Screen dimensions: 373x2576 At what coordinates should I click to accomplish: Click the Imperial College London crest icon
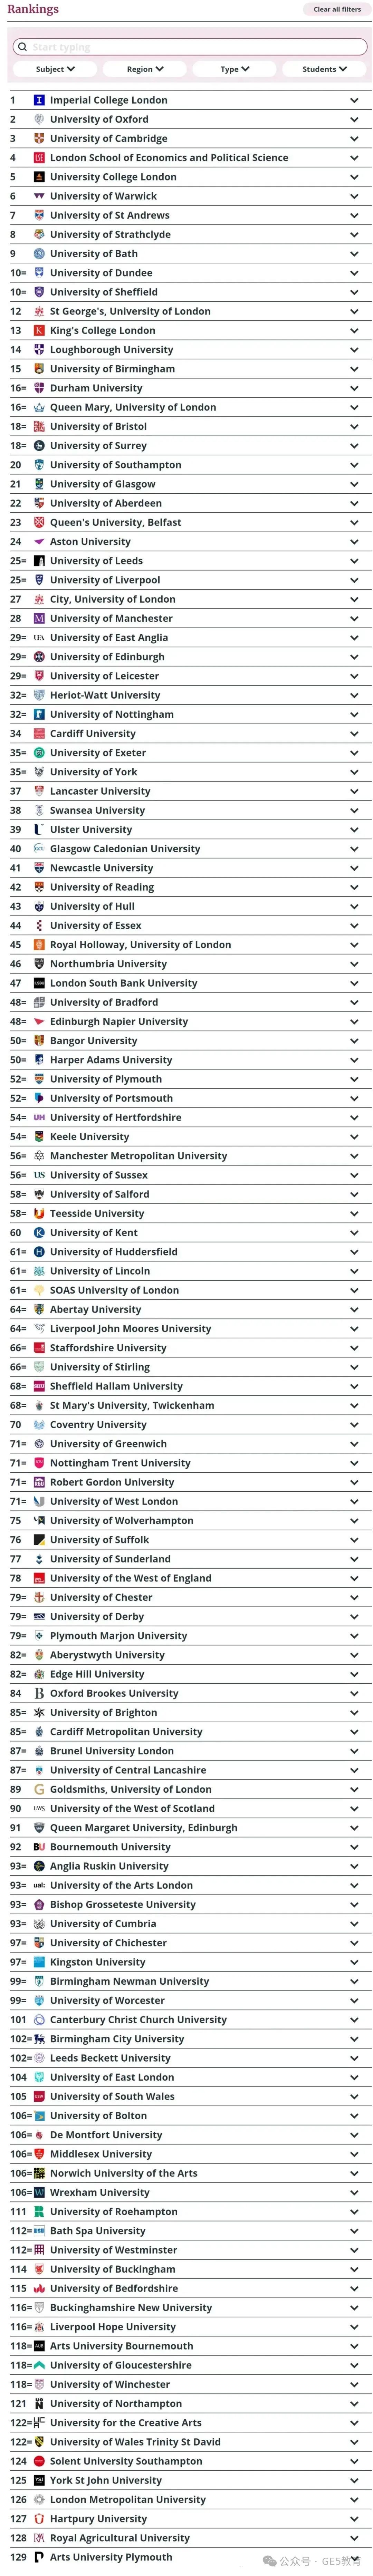(x=39, y=100)
